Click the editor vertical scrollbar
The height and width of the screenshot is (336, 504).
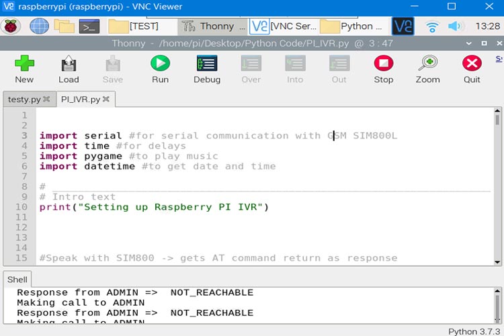[x=497, y=188]
